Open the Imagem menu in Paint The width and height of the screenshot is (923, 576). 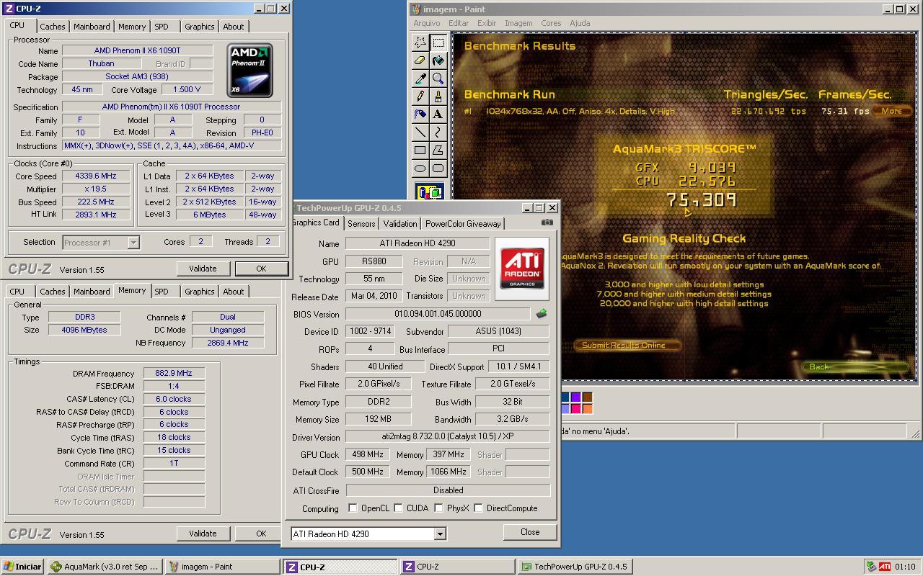click(x=518, y=23)
